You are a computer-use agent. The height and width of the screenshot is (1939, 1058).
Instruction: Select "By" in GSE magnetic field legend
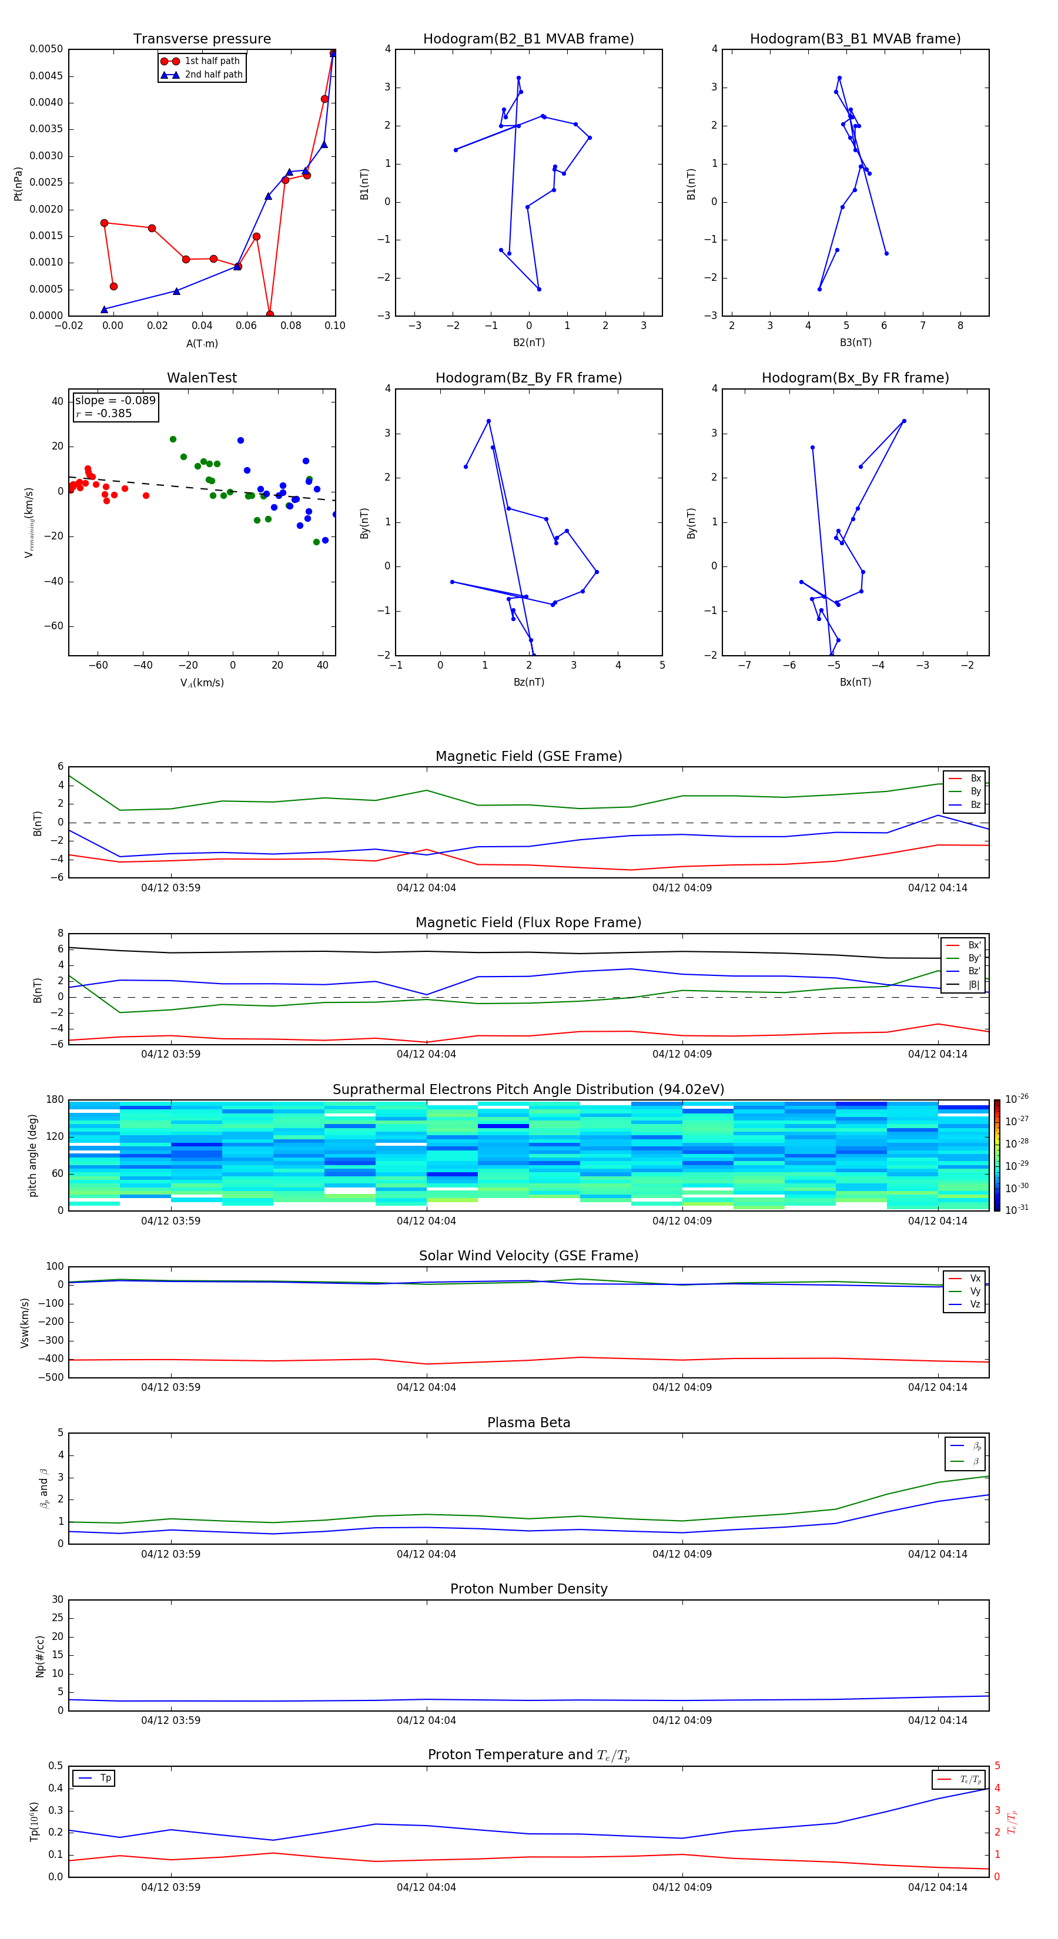(x=965, y=791)
